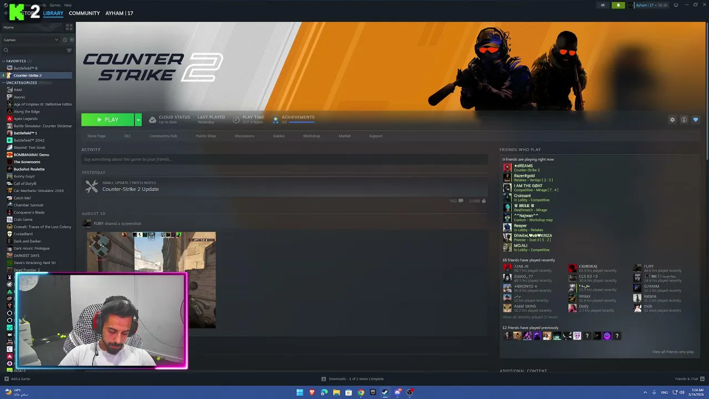Open the Help menu

(x=68, y=5)
